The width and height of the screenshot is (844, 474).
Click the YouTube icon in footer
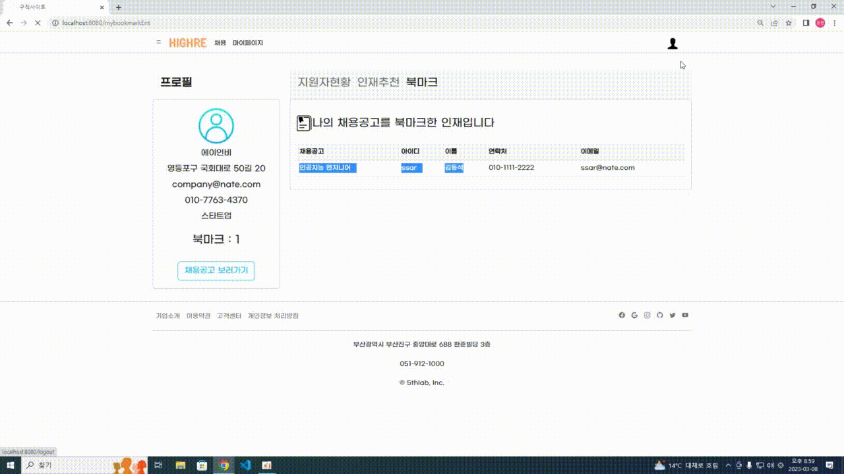tap(685, 315)
